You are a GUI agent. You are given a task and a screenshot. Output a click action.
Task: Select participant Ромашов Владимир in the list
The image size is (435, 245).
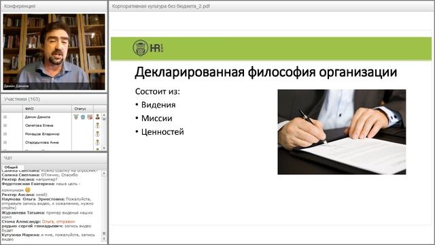42,134
